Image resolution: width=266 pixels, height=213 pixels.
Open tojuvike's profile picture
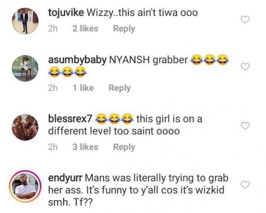(x=25, y=21)
